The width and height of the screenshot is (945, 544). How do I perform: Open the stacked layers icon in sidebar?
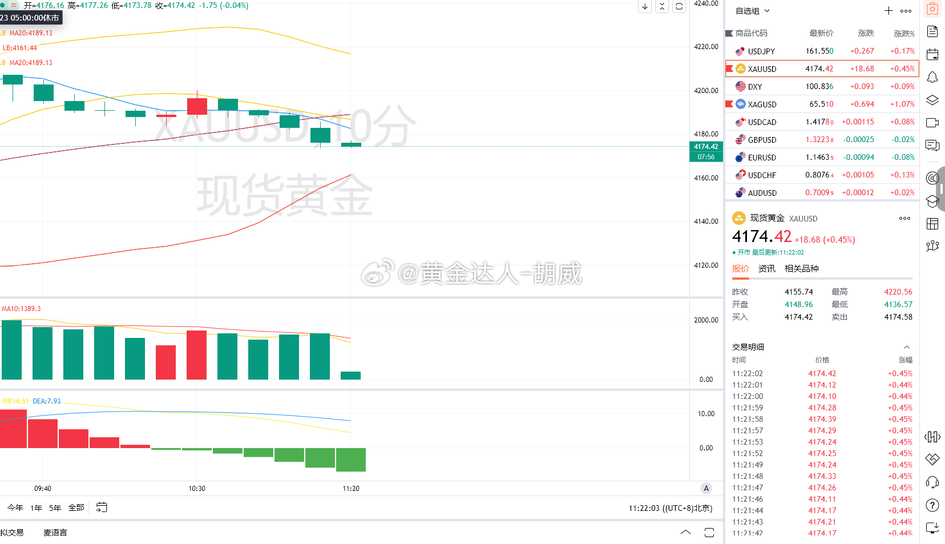932,100
